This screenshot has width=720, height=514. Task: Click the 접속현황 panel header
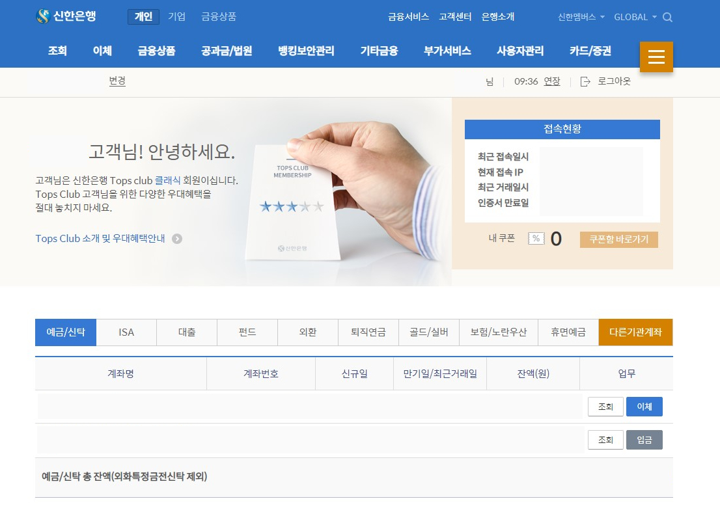click(562, 129)
